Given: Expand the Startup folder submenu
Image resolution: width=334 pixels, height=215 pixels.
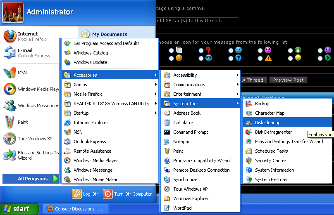Looking at the screenshot, I should point(110,113).
